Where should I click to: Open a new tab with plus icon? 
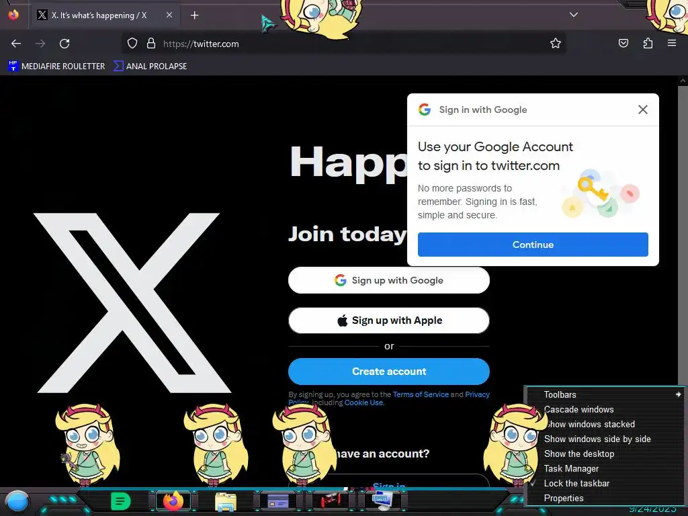pos(194,15)
